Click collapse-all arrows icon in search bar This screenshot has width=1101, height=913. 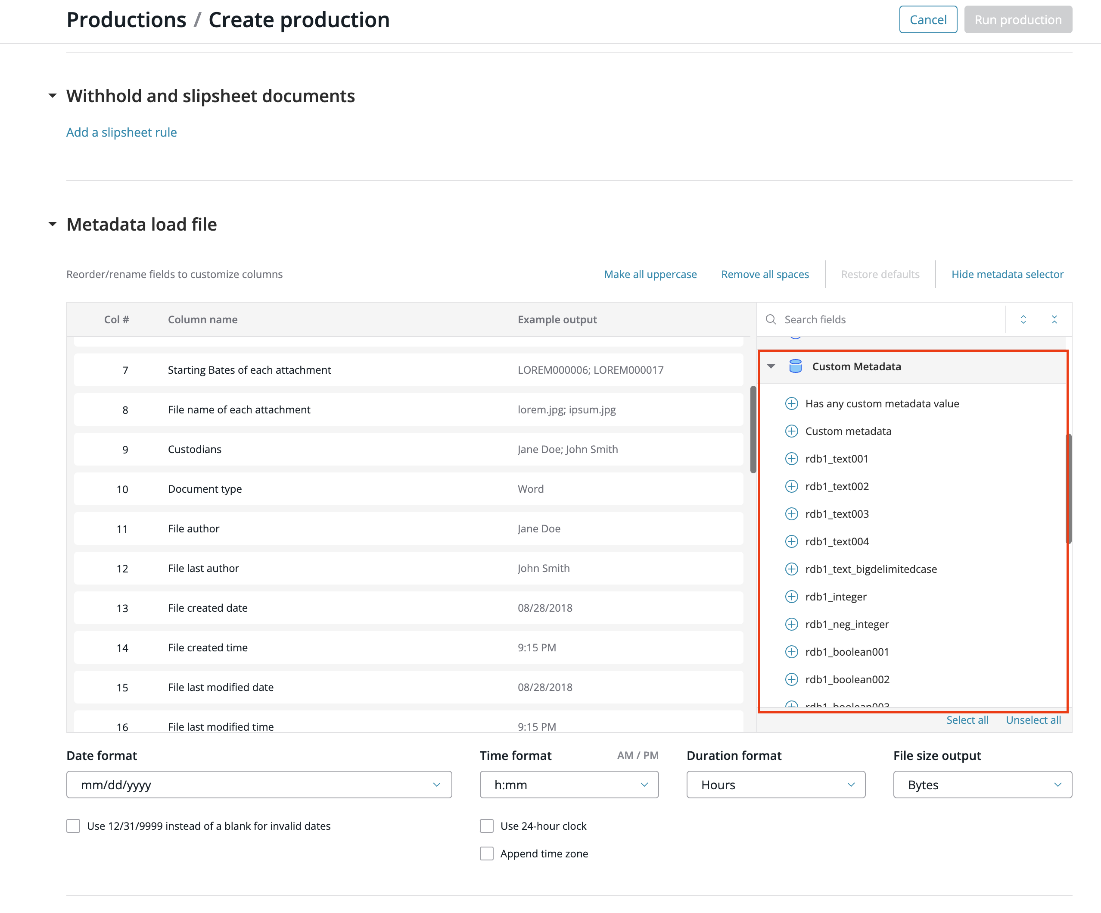click(1054, 319)
